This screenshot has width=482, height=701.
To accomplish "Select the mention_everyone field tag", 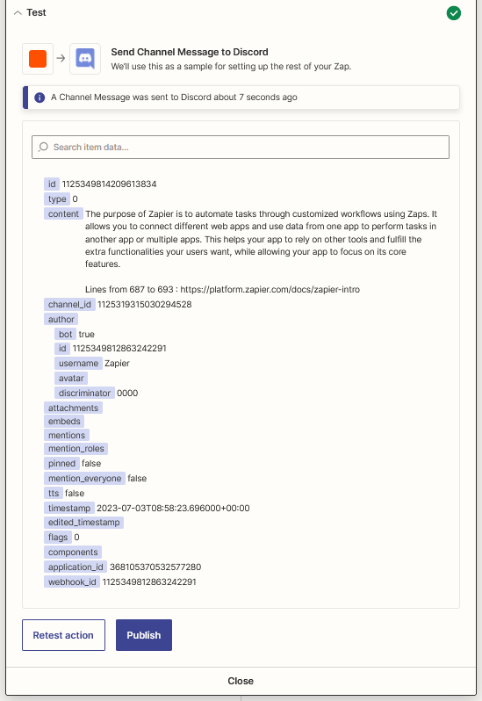I will coord(84,479).
